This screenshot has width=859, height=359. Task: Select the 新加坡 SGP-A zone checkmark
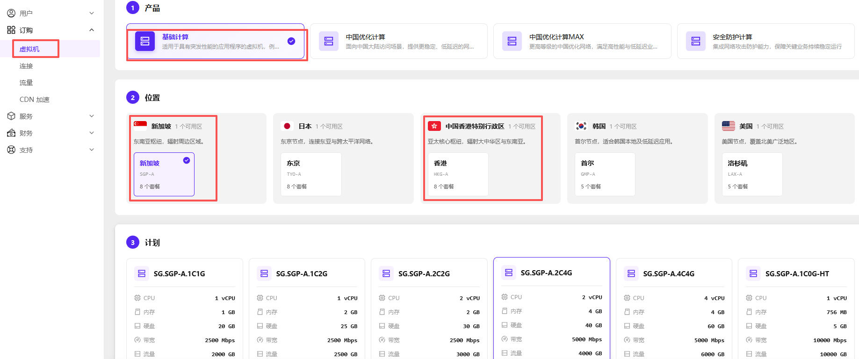coord(187,160)
